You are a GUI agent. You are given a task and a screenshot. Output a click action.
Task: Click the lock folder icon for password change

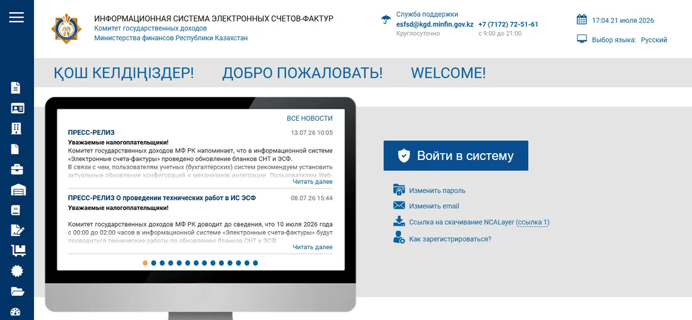click(399, 189)
